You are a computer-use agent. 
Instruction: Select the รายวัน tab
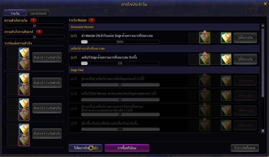pos(15,13)
